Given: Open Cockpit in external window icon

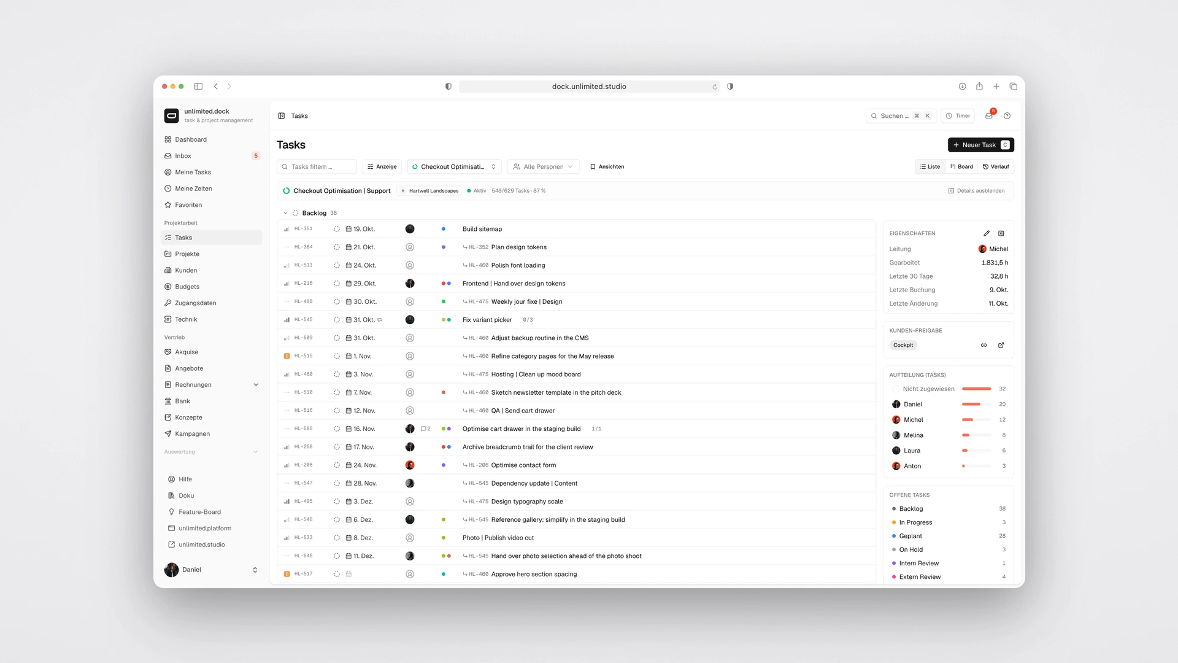Looking at the screenshot, I should pos(1001,345).
